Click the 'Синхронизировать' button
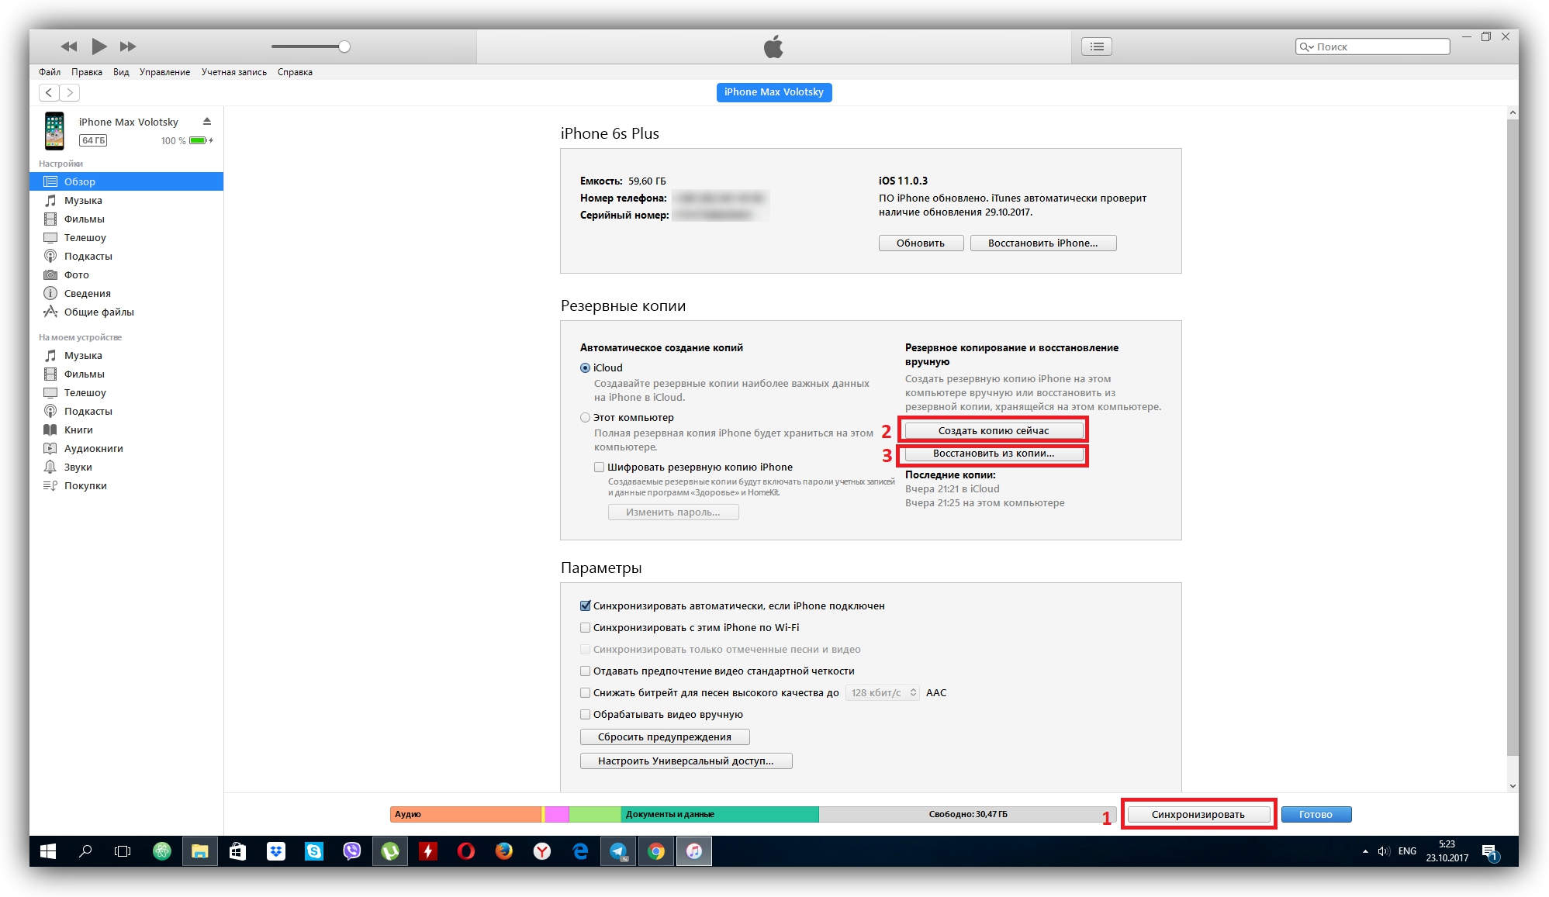The height and width of the screenshot is (897, 1549). pyautogui.click(x=1198, y=814)
